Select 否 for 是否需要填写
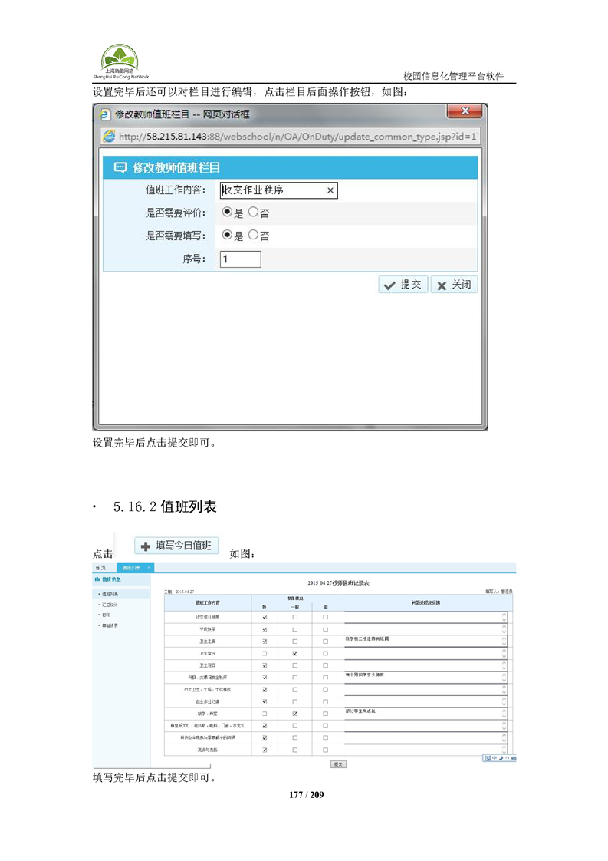 click(253, 235)
